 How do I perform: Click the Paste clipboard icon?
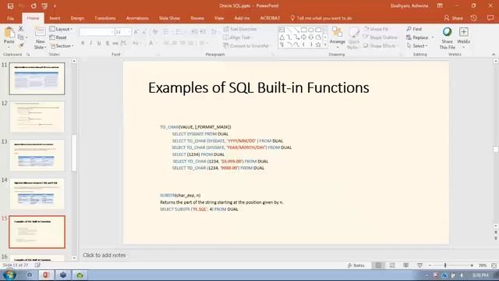[9, 33]
